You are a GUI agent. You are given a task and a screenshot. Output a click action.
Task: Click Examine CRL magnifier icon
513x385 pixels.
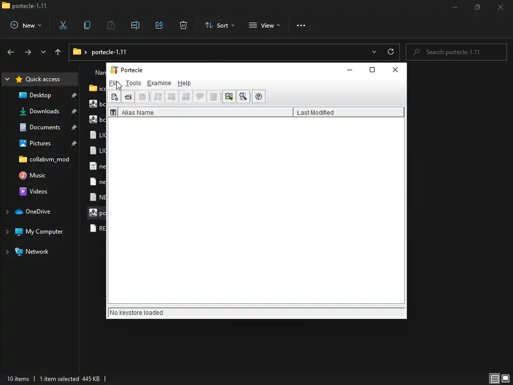coord(243,97)
